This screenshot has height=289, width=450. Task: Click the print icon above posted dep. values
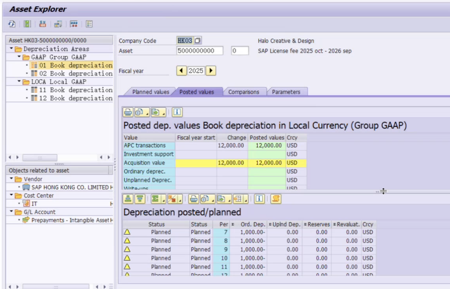click(128, 112)
